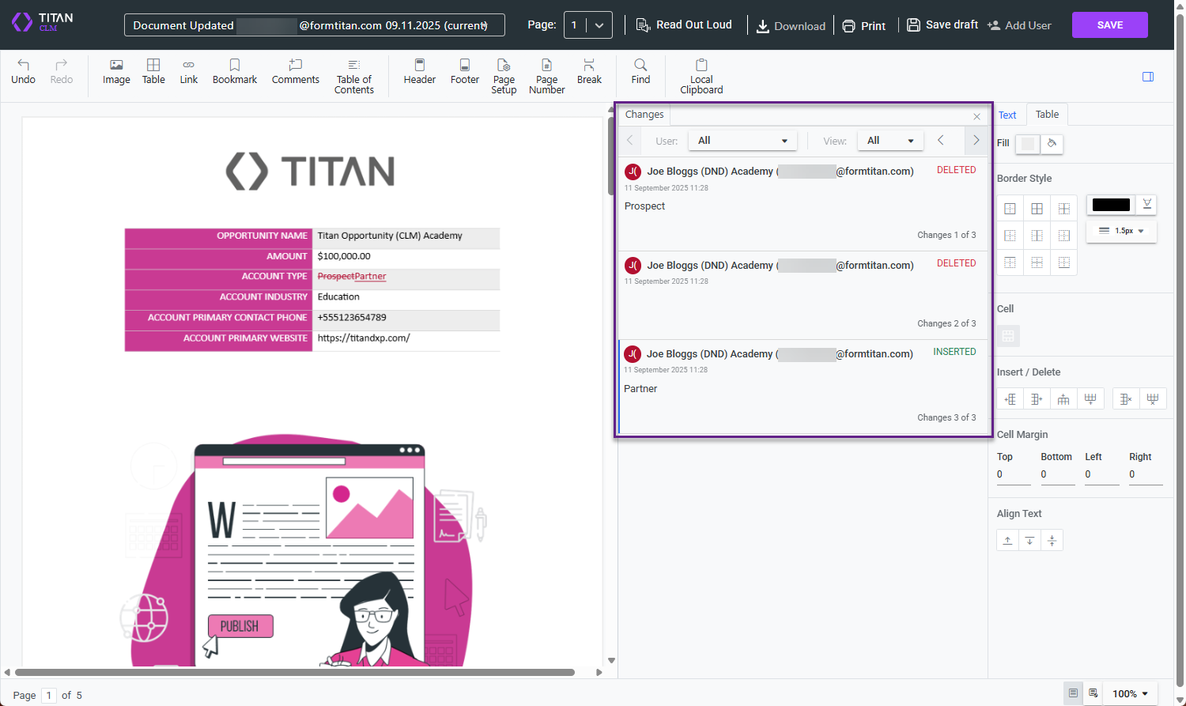Select the inner-vertical border style option

click(x=1037, y=235)
